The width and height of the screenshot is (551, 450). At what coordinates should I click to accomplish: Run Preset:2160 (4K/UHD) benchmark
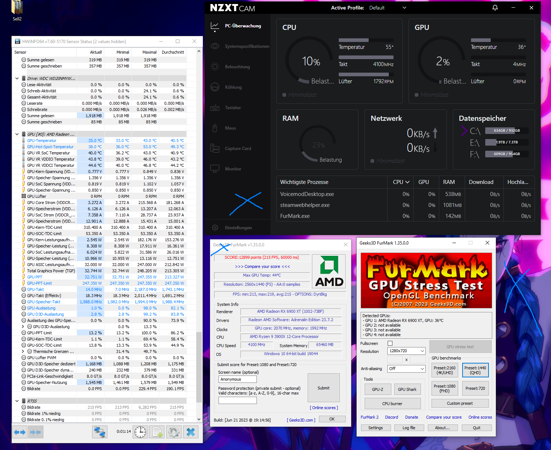click(x=445, y=370)
